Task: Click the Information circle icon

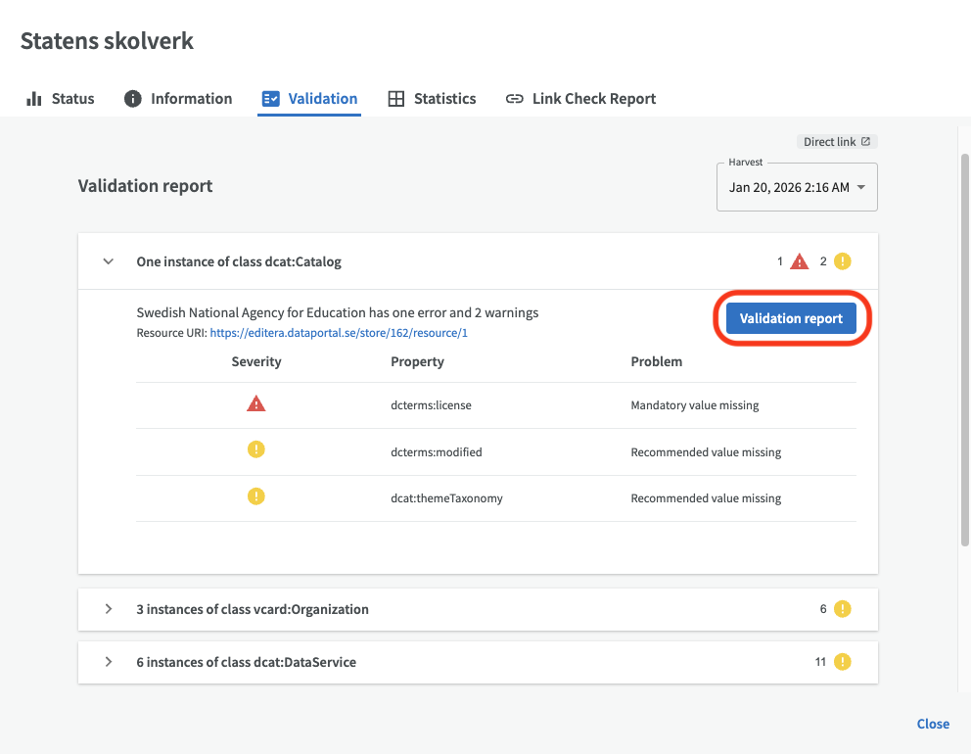Action: 133,99
